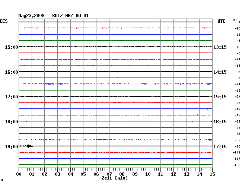
Task: Click the UTC column header
Action: pyautogui.click(x=221, y=21)
